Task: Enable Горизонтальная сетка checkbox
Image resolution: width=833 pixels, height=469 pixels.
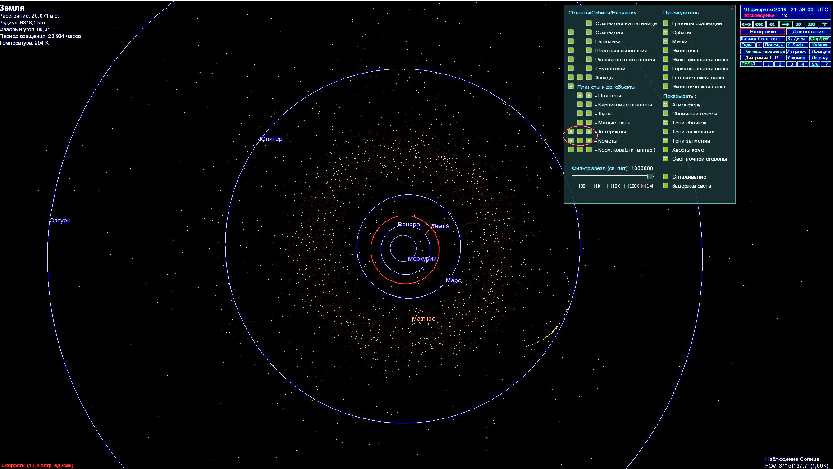Action: 666,69
